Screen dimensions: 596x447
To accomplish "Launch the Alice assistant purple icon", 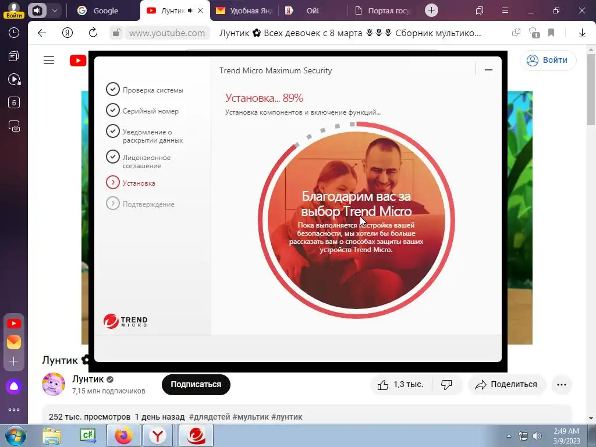I will coord(14,386).
